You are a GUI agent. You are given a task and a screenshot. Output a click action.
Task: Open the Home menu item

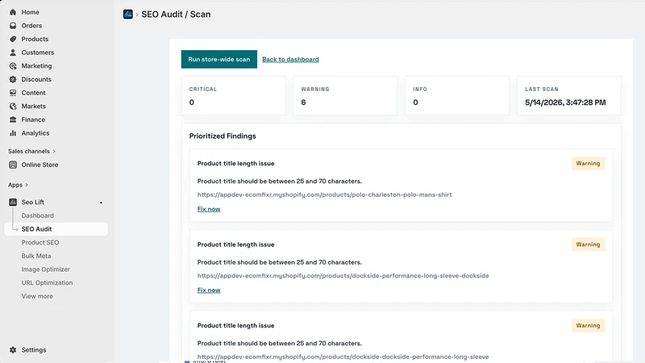(30, 12)
